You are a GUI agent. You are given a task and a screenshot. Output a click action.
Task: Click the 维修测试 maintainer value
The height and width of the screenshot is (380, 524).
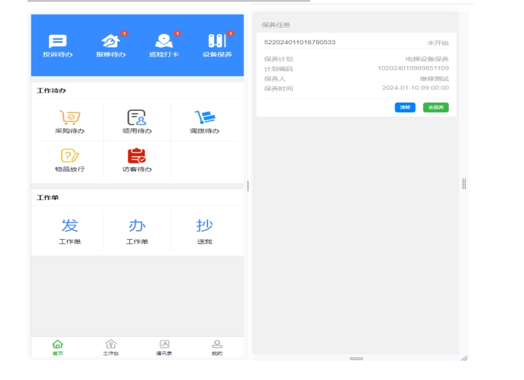(x=434, y=79)
